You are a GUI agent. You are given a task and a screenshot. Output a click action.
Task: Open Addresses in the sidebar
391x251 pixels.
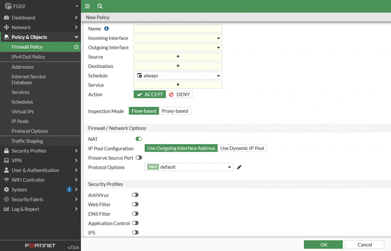click(23, 67)
